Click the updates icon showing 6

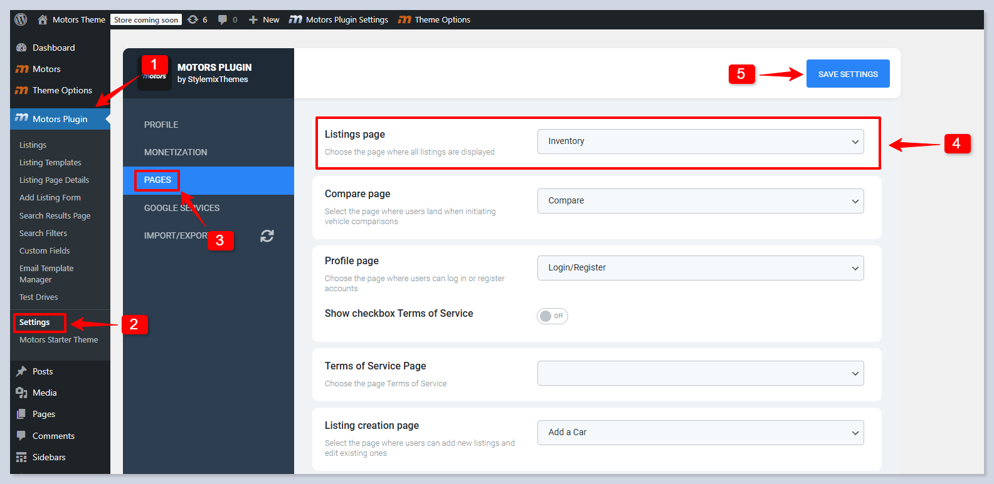point(193,19)
